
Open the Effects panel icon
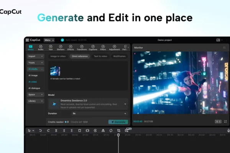pyautogui.click(x=71, y=47)
